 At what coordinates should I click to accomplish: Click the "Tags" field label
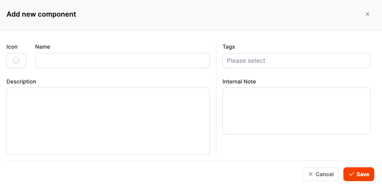coord(229,47)
